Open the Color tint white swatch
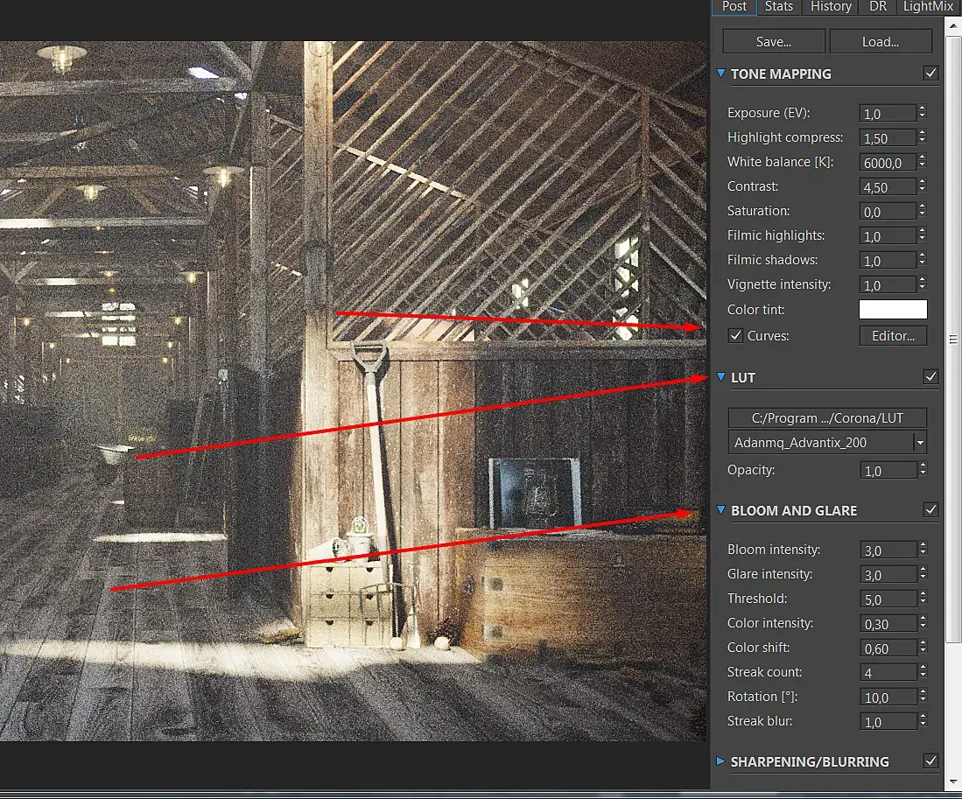Viewport: 962px width, 799px height. tap(893, 310)
